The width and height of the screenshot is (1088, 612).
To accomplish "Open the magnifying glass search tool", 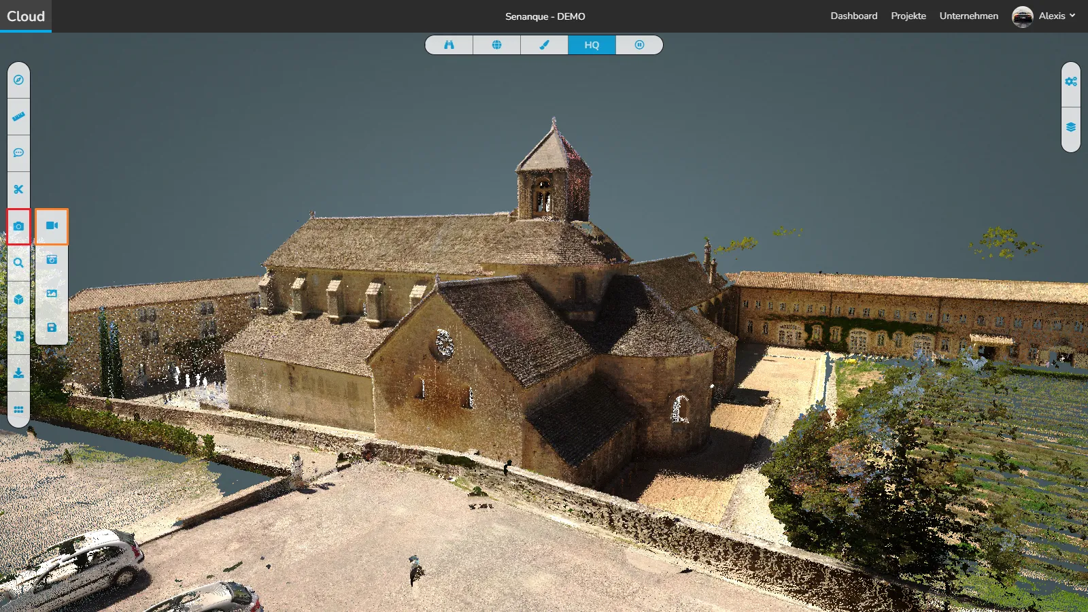I will [x=18, y=263].
